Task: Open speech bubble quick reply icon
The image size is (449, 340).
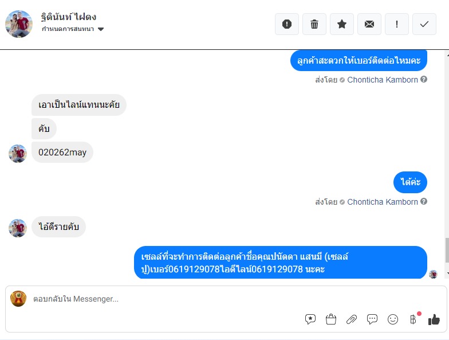Action: [x=372, y=319]
